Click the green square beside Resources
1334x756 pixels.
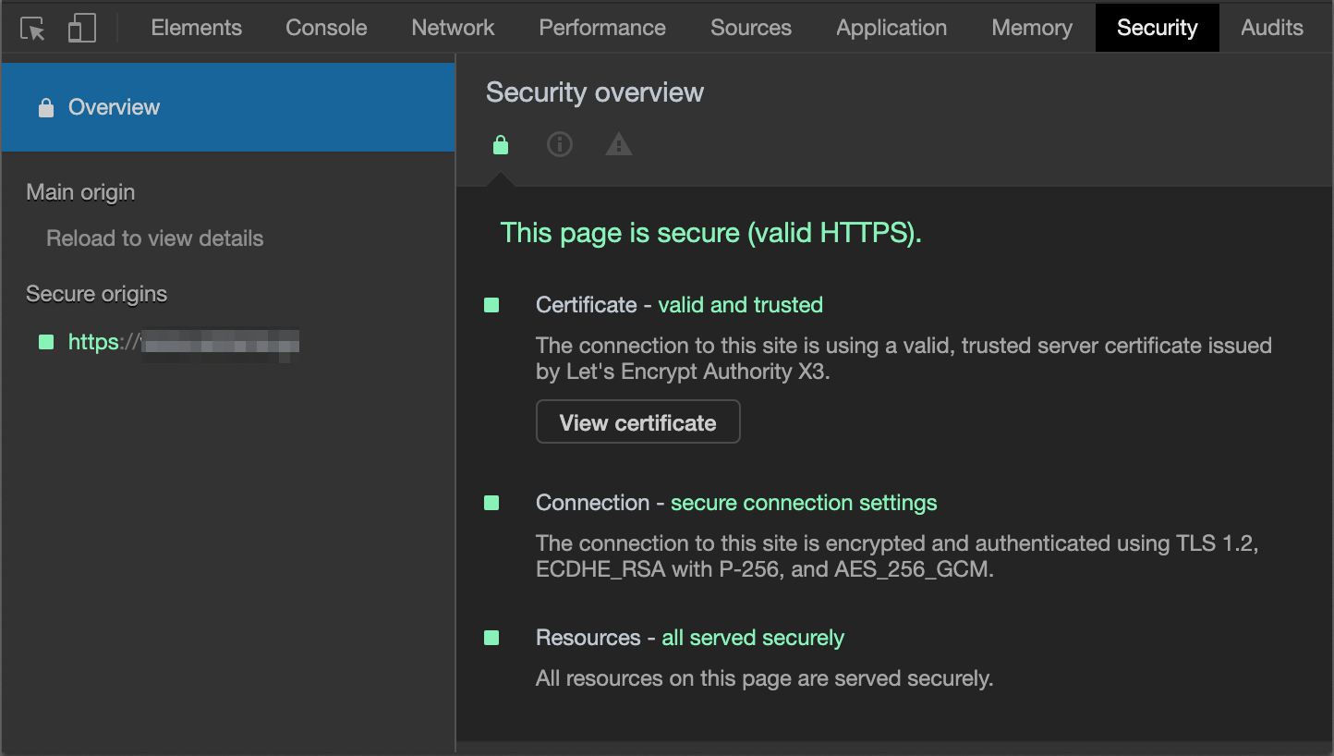pos(491,638)
